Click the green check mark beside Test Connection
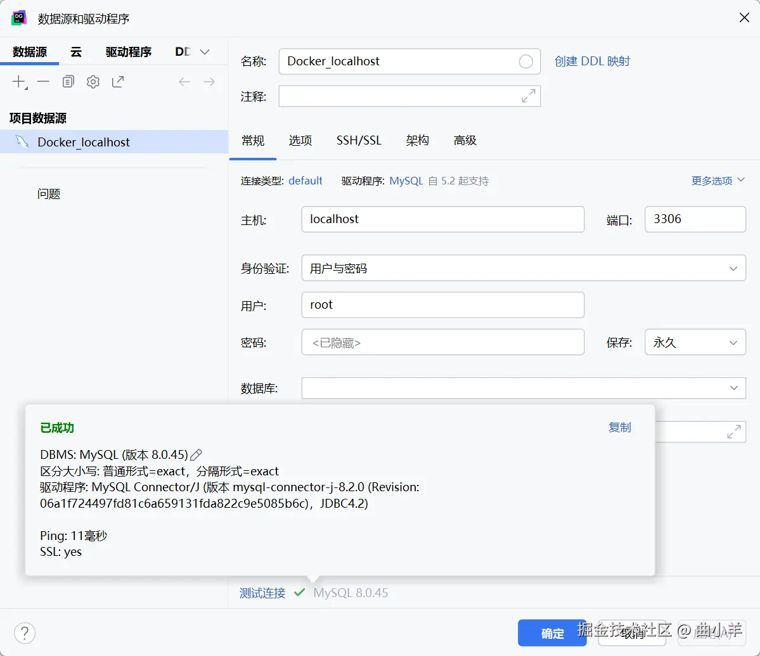This screenshot has width=760, height=656. 300,592
